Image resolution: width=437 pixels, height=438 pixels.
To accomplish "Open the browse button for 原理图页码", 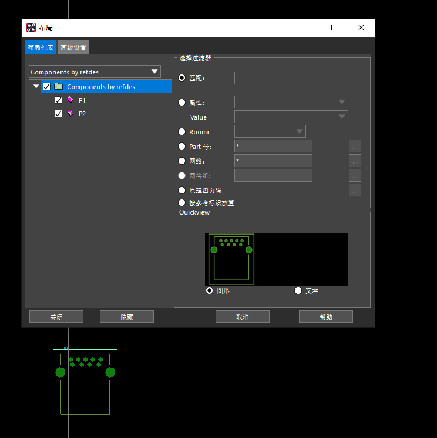I will tap(355, 190).
